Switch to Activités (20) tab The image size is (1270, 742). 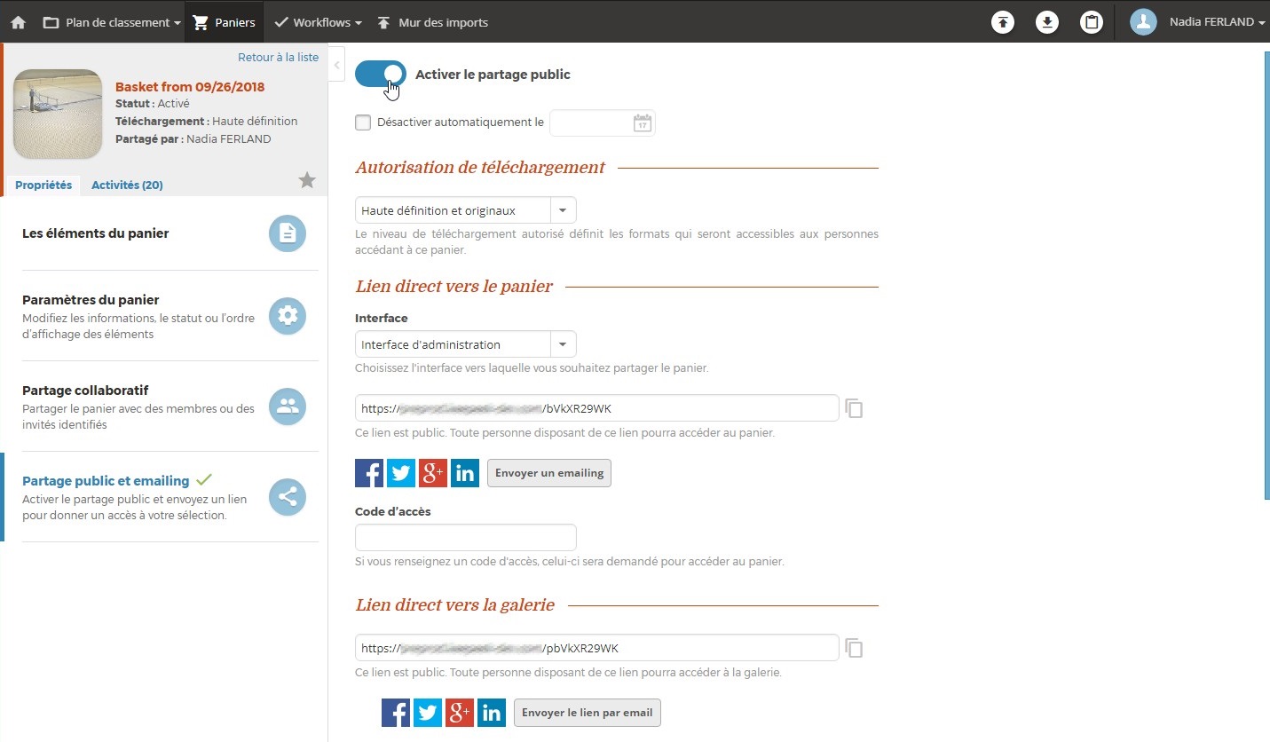click(127, 185)
